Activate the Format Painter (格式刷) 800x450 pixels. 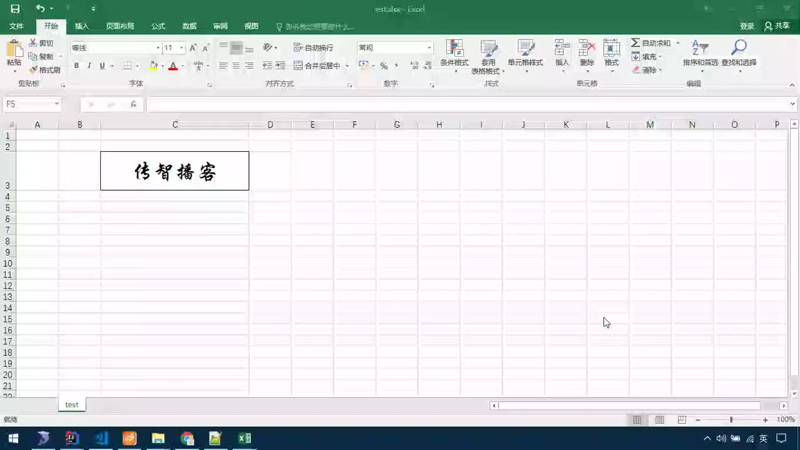point(44,70)
